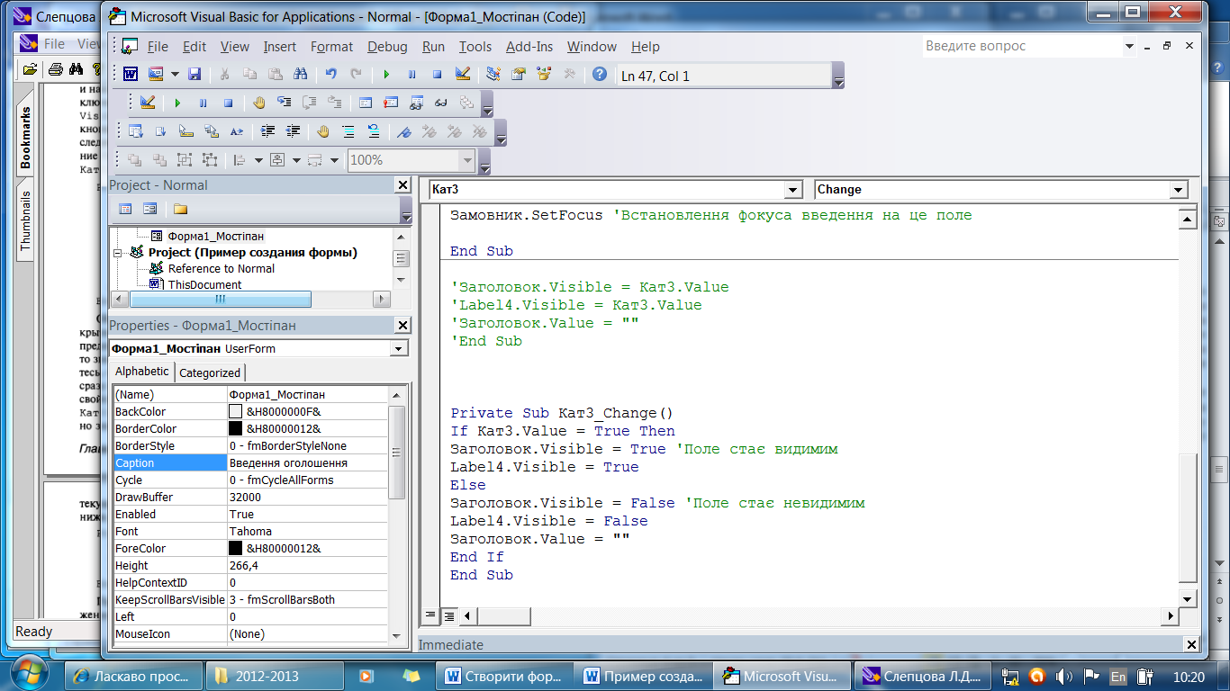Comment Block the selected lines
Screen dimensions: 1230x691
click(x=348, y=131)
